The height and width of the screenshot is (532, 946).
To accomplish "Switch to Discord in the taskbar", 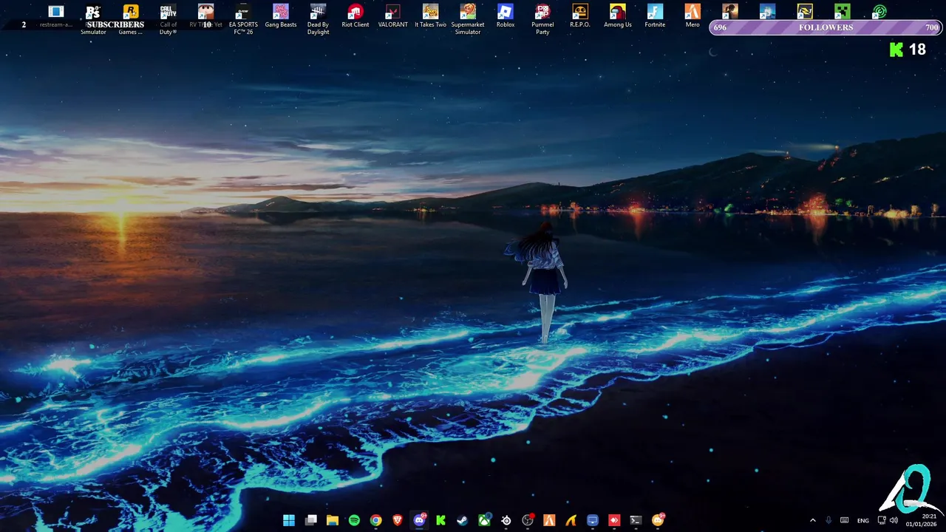I will (x=419, y=520).
